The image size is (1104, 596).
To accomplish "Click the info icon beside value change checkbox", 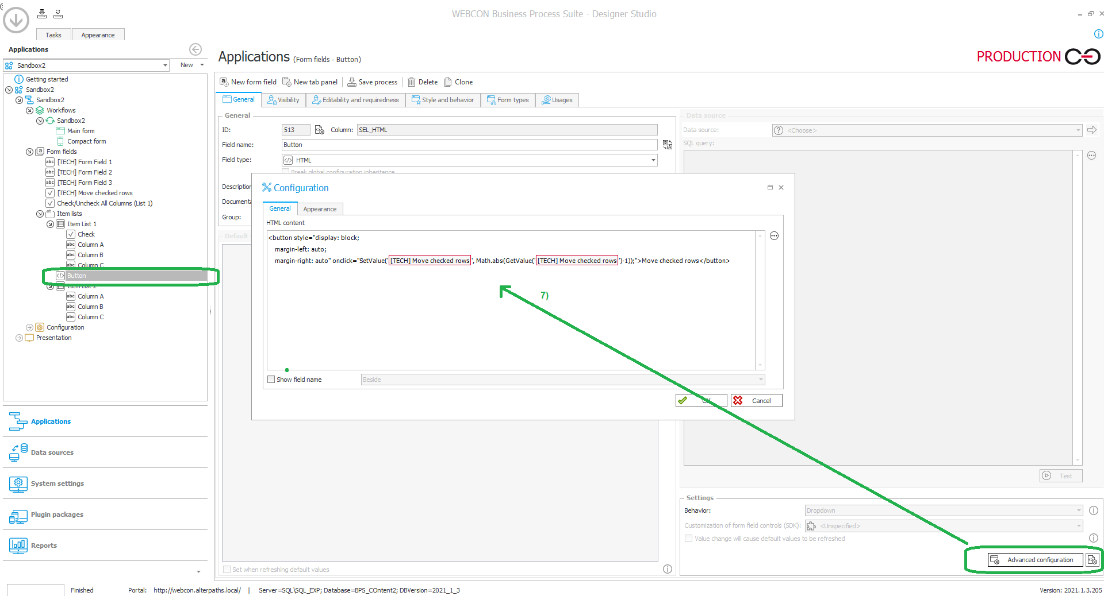I will tap(1094, 538).
